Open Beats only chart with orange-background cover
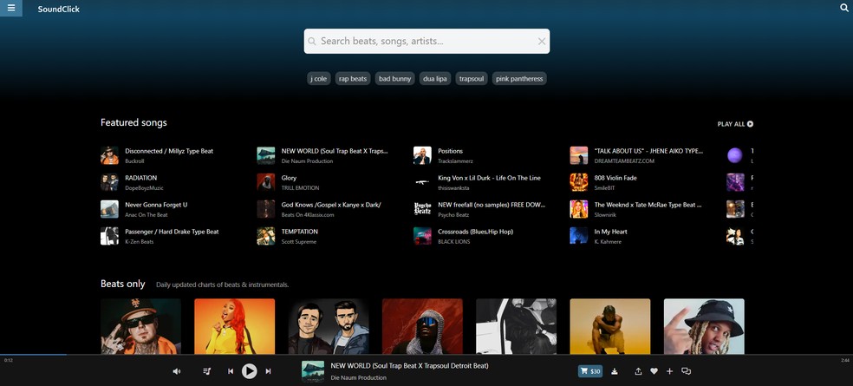This screenshot has height=386, width=853. (234, 326)
